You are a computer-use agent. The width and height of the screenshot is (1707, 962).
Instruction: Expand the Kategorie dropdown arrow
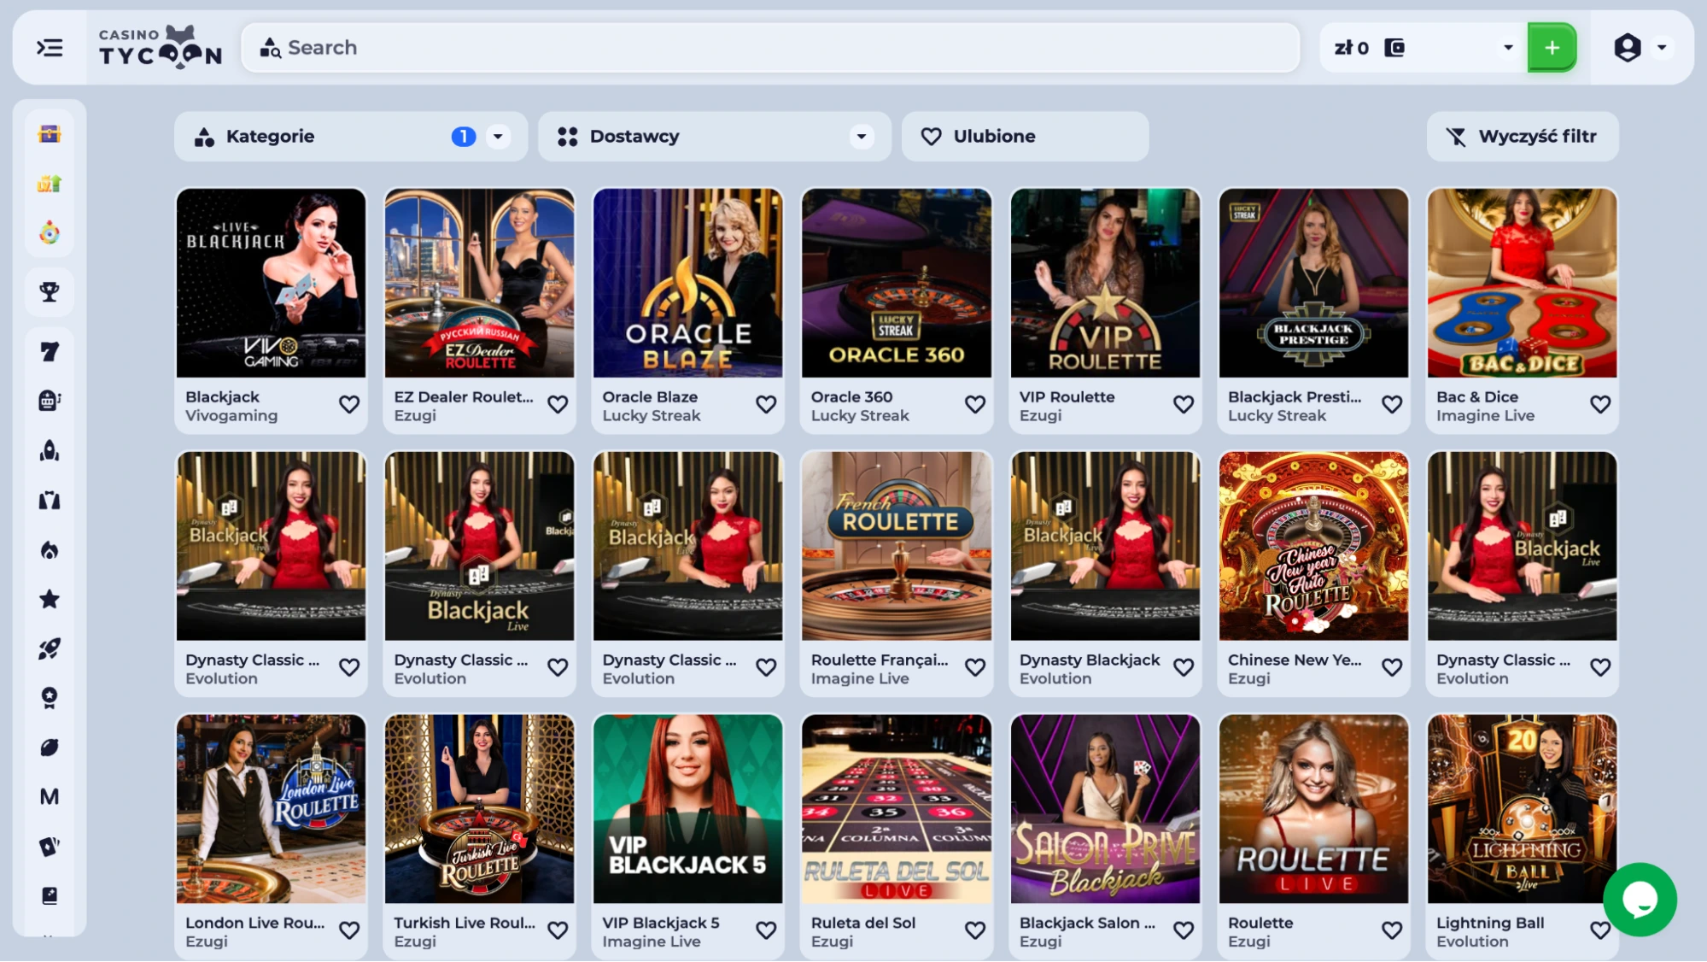coord(498,137)
